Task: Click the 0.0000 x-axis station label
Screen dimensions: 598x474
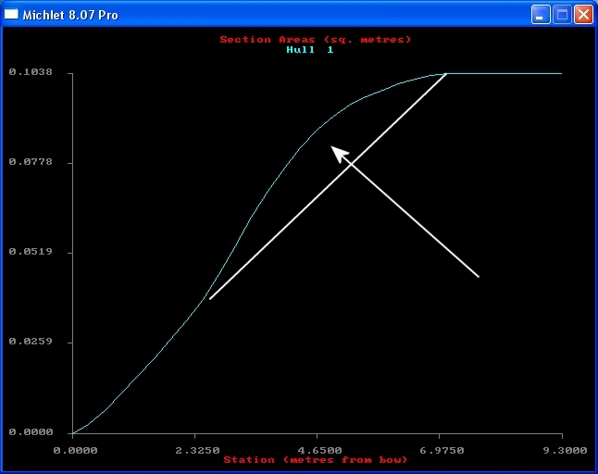Action: click(x=75, y=450)
